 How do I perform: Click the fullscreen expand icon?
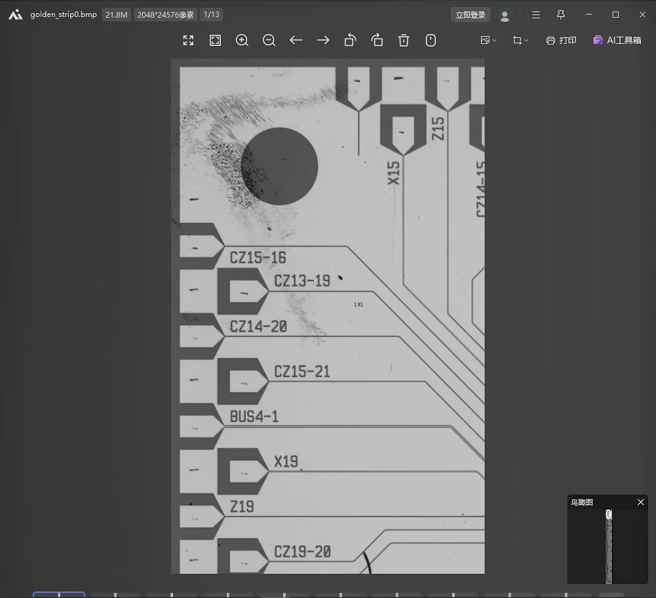[188, 41]
